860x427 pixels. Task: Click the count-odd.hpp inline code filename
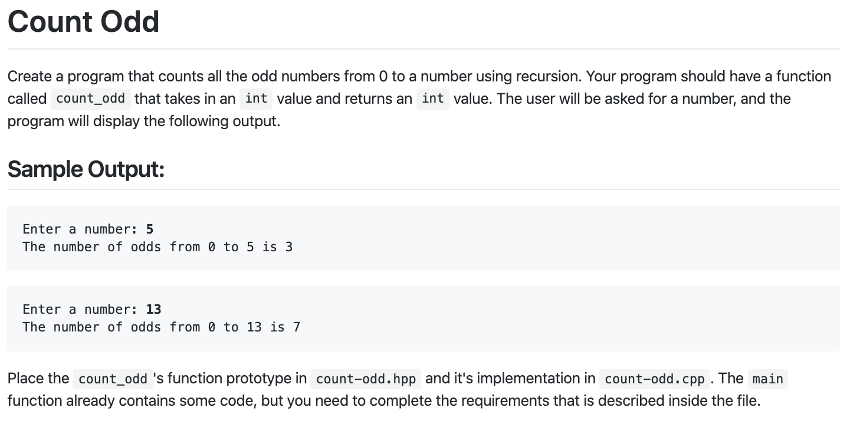(366, 379)
